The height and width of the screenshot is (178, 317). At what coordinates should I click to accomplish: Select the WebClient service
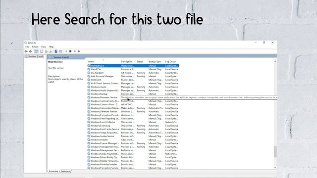point(133,80)
